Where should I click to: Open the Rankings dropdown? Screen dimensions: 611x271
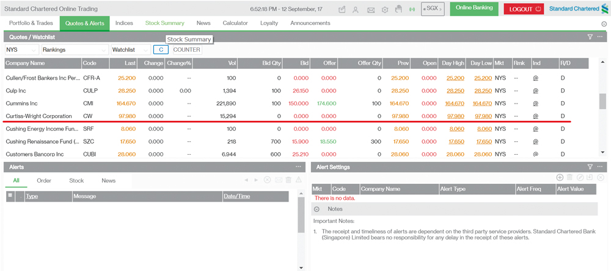74,50
